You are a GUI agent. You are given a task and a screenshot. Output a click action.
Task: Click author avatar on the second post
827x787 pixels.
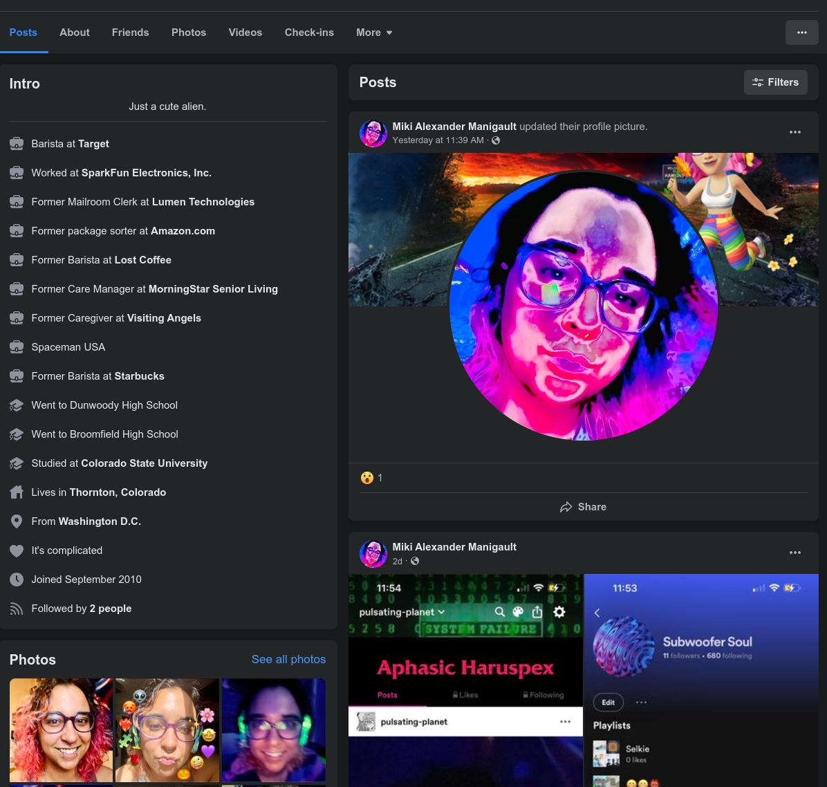click(373, 553)
